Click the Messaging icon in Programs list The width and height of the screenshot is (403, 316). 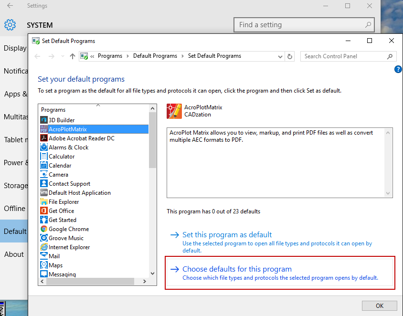click(44, 274)
